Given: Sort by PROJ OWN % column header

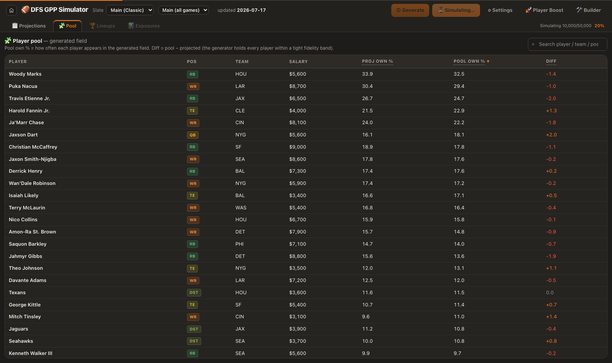Looking at the screenshot, I should pos(378,62).
